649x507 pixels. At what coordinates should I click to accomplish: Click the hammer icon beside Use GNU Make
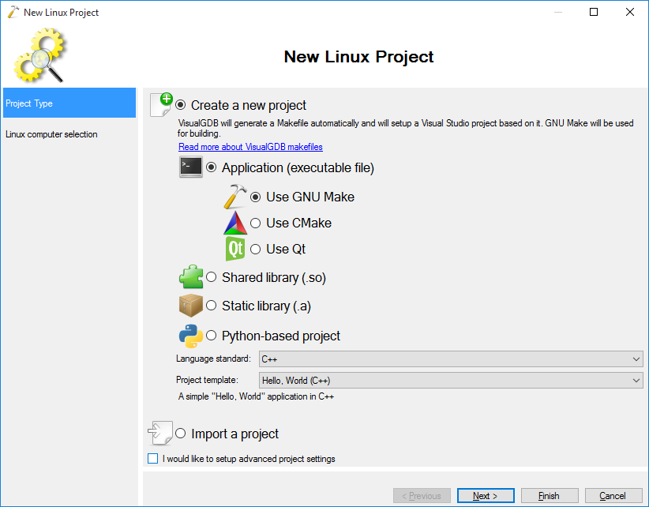(x=235, y=197)
